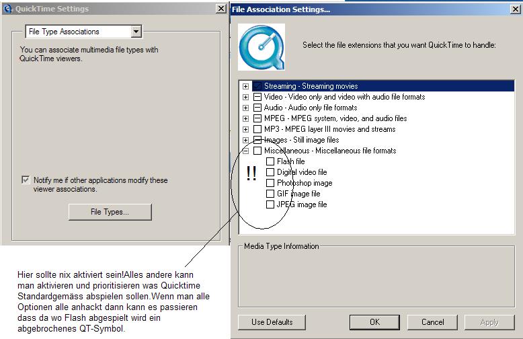Toggle the Audio only file formats checkbox
Image resolution: width=523 pixels, height=339 pixels.
tap(257, 108)
